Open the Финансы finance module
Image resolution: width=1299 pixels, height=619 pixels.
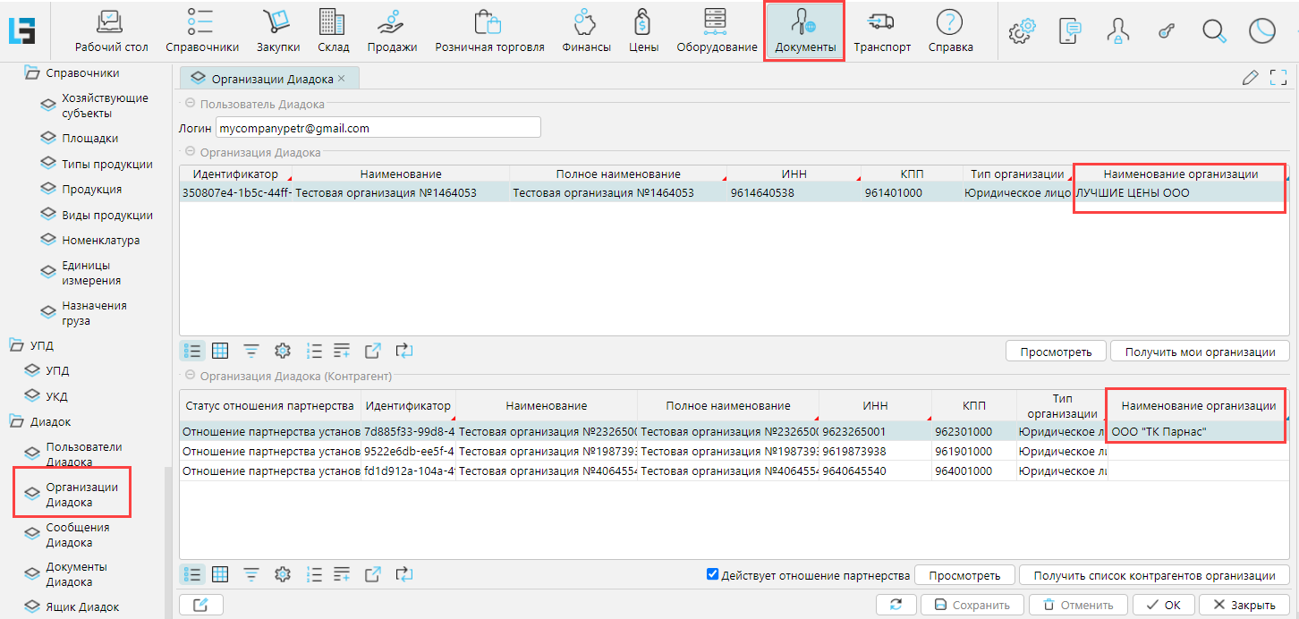pyautogui.click(x=586, y=31)
